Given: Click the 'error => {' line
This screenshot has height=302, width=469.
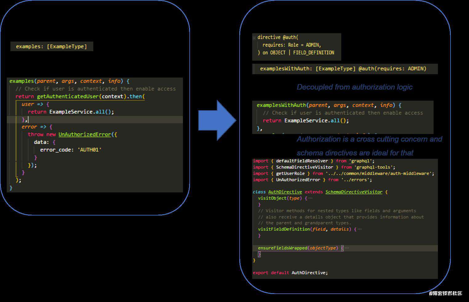Looking at the screenshot, I should [x=37, y=127].
